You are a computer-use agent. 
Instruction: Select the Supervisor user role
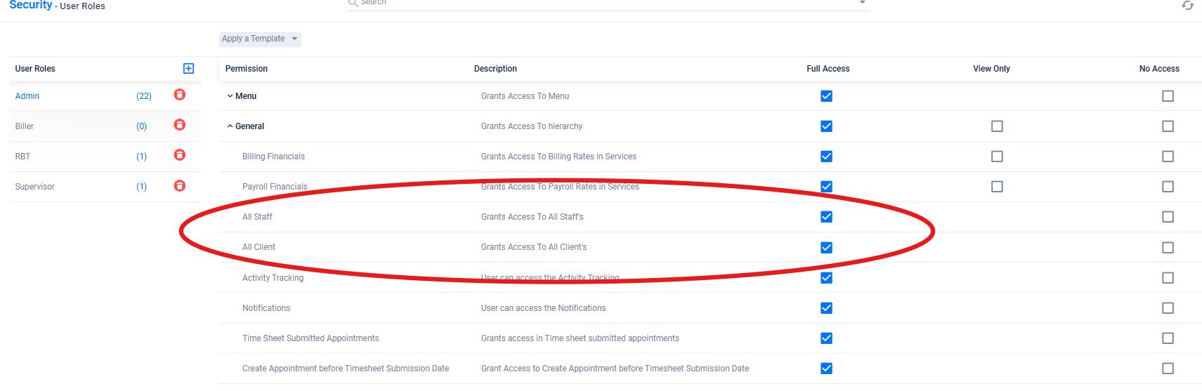(x=35, y=187)
